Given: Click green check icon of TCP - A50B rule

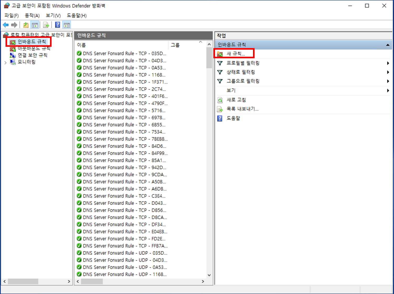Looking at the screenshot, I should [79, 182].
